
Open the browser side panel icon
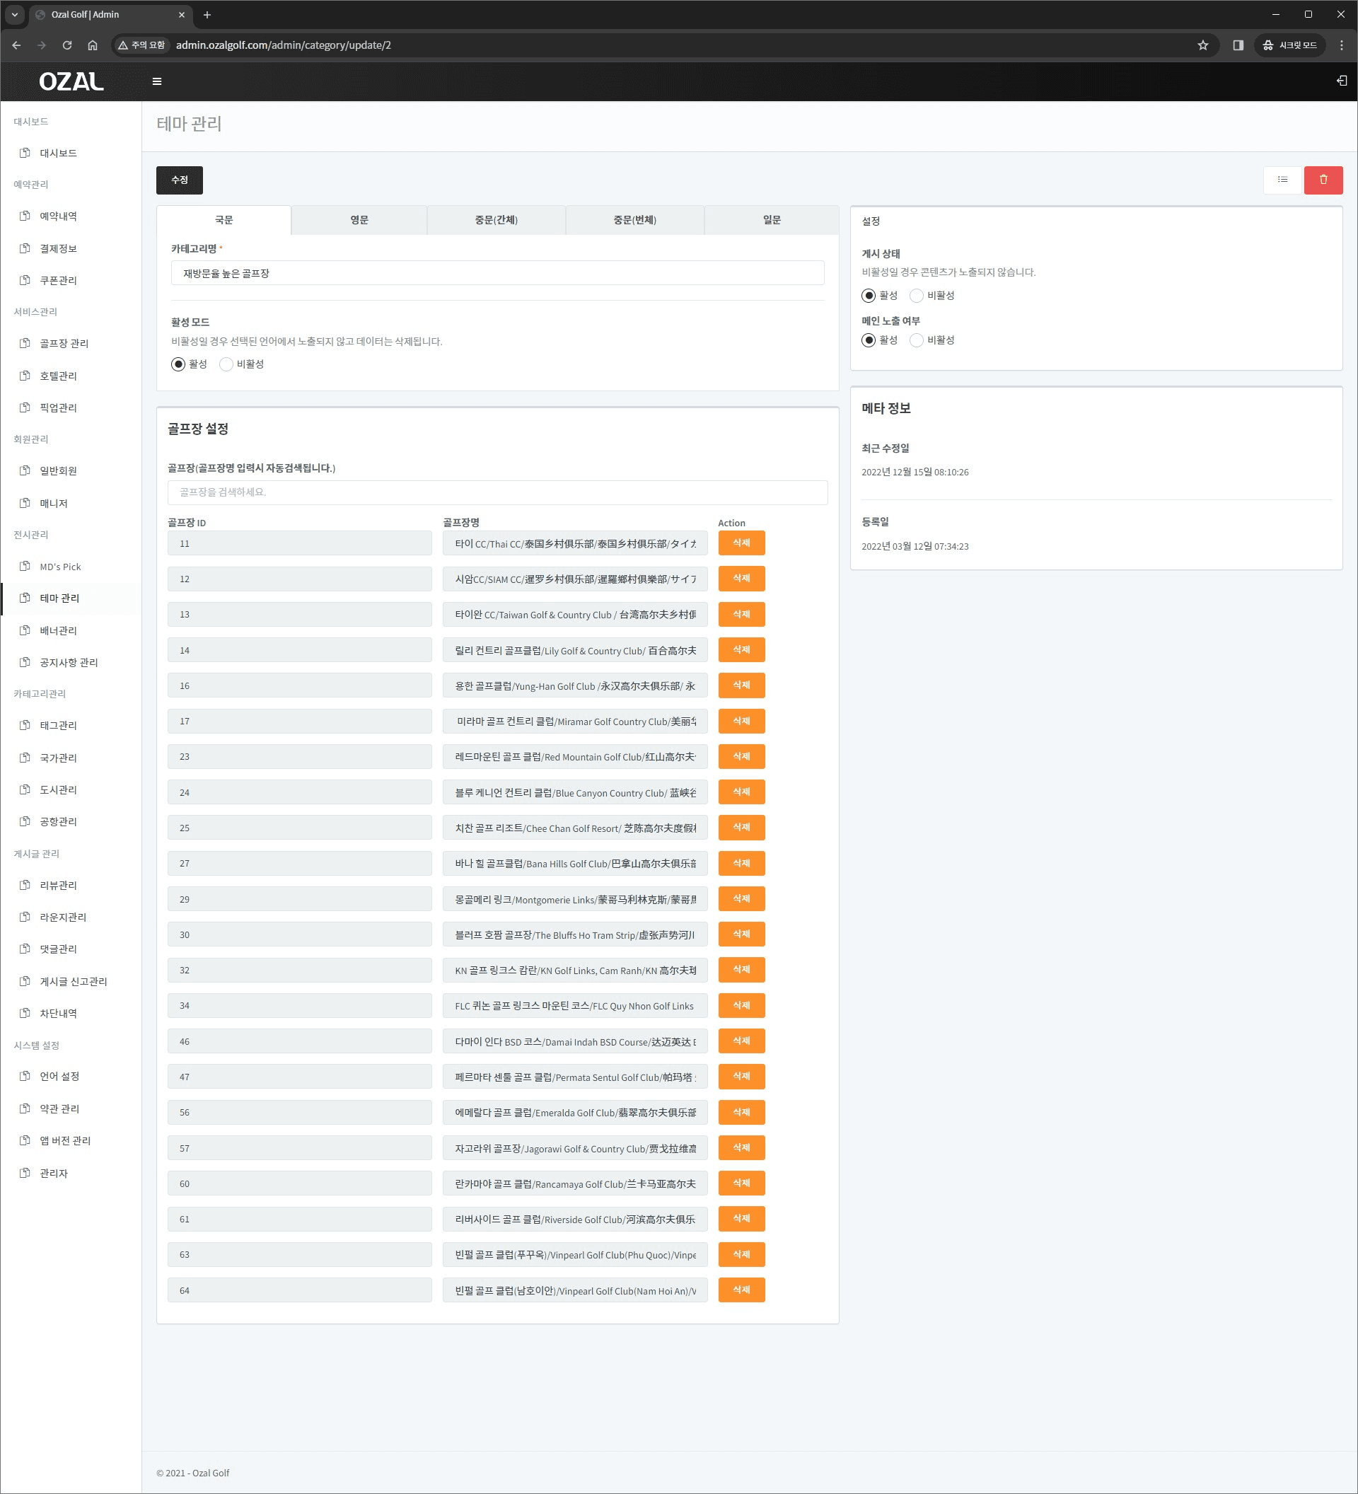pyautogui.click(x=1237, y=45)
